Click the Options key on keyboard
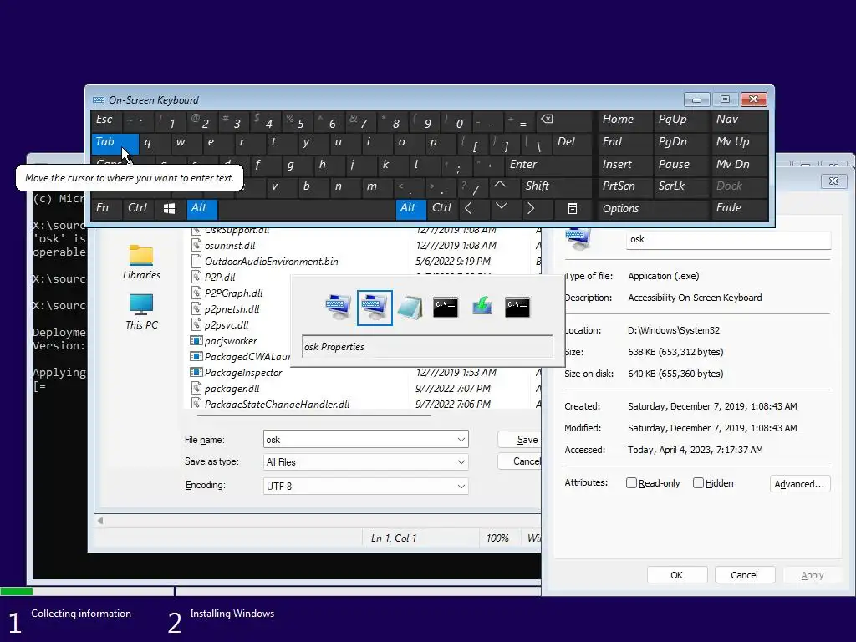856x642 pixels. (653, 209)
